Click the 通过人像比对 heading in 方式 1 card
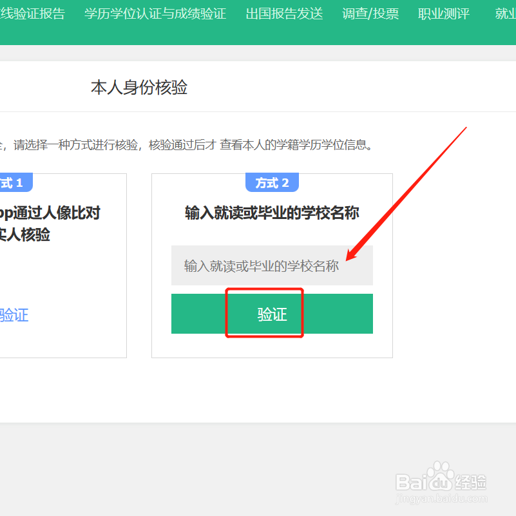 click(50, 213)
